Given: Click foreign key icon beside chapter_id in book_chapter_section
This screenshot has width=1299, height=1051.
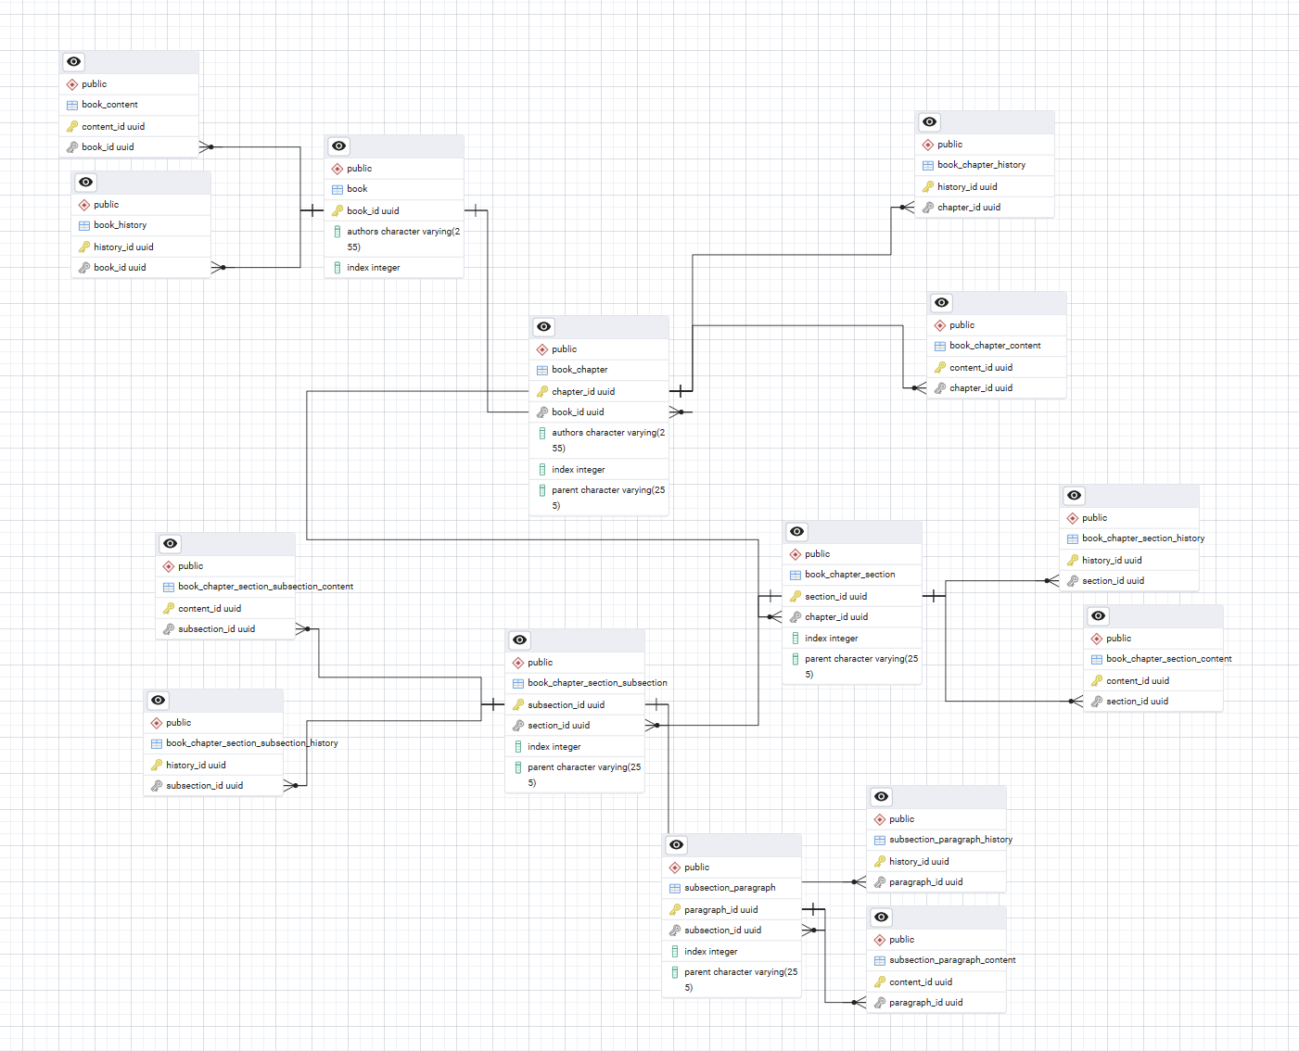Looking at the screenshot, I should (x=796, y=617).
